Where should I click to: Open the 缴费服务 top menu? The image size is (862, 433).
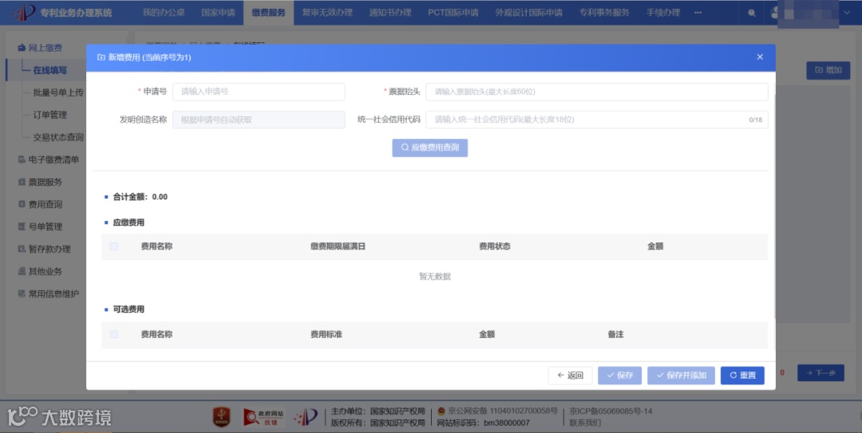269,12
